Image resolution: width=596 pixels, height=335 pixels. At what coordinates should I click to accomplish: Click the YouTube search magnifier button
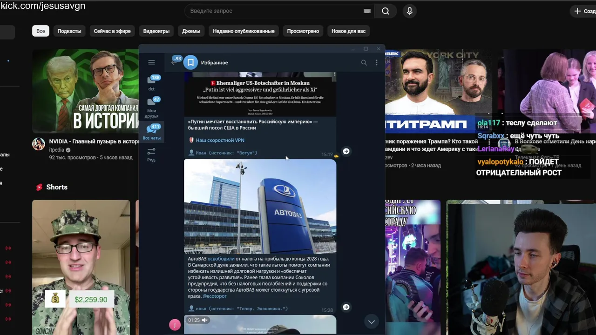pyautogui.click(x=386, y=11)
